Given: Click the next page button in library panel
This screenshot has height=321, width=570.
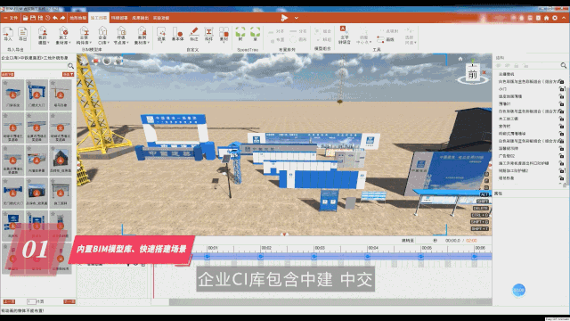Looking at the screenshot, I should pos(69,301).
